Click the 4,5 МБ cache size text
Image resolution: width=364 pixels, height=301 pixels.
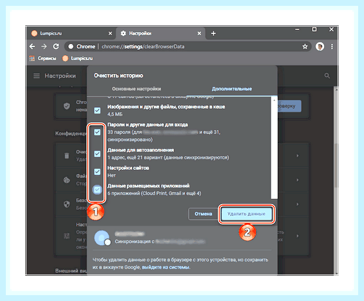click(x=114, y=114)
